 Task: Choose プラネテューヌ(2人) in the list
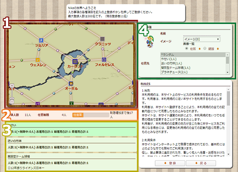coord(193,72)
